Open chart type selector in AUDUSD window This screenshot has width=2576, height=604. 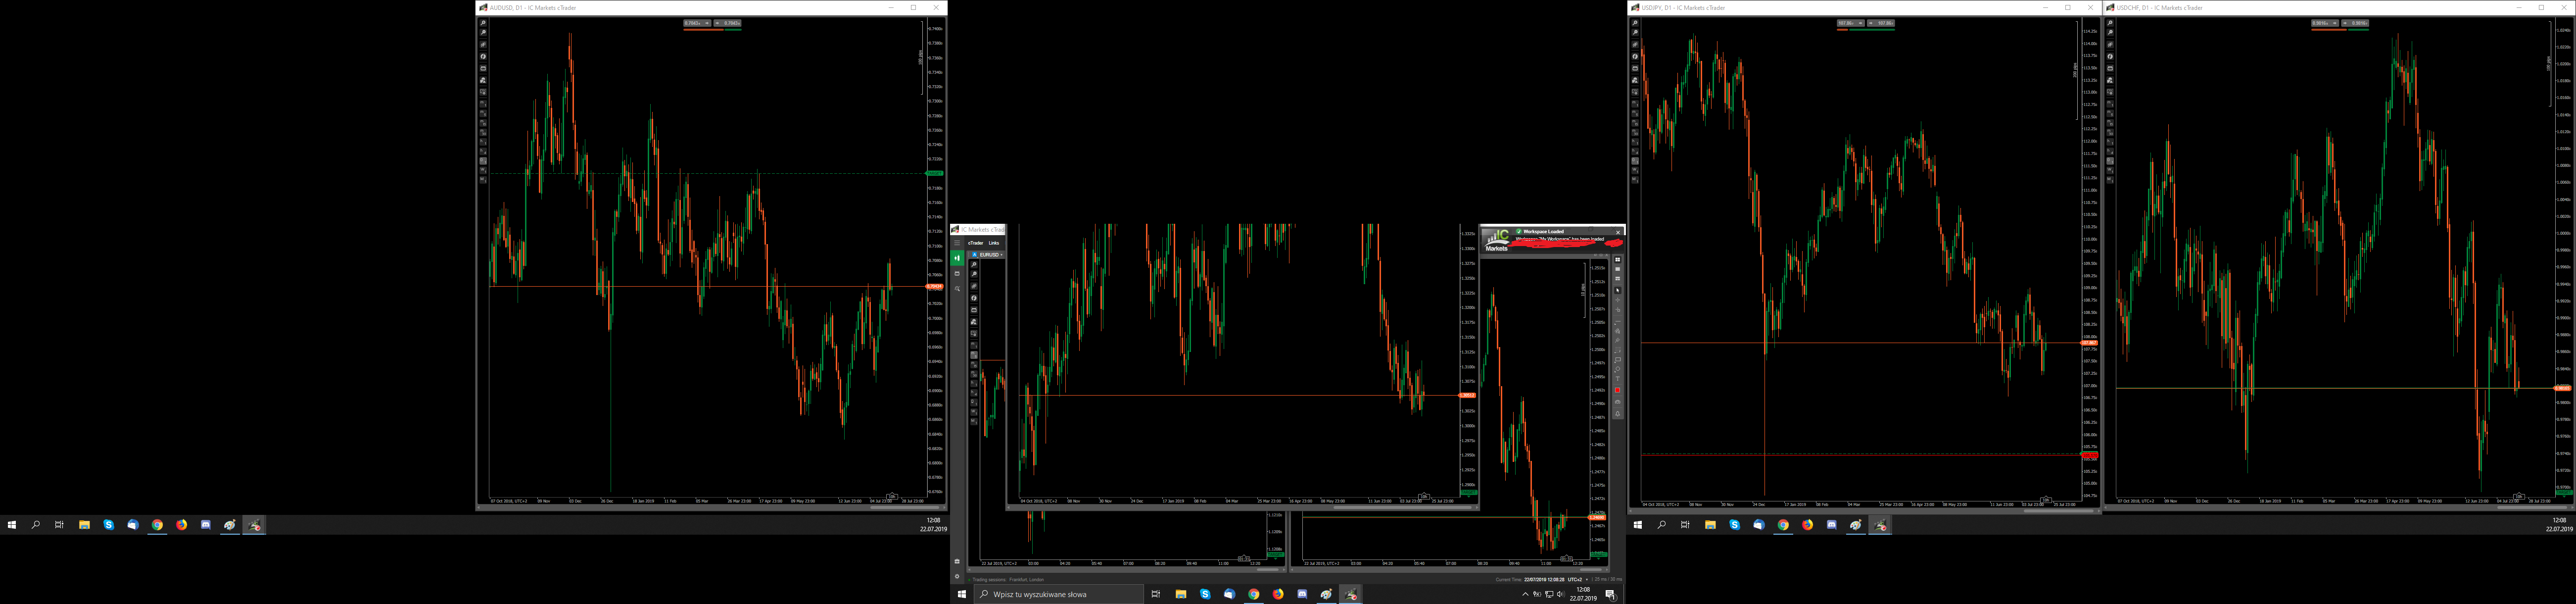(x=484, y=44)
